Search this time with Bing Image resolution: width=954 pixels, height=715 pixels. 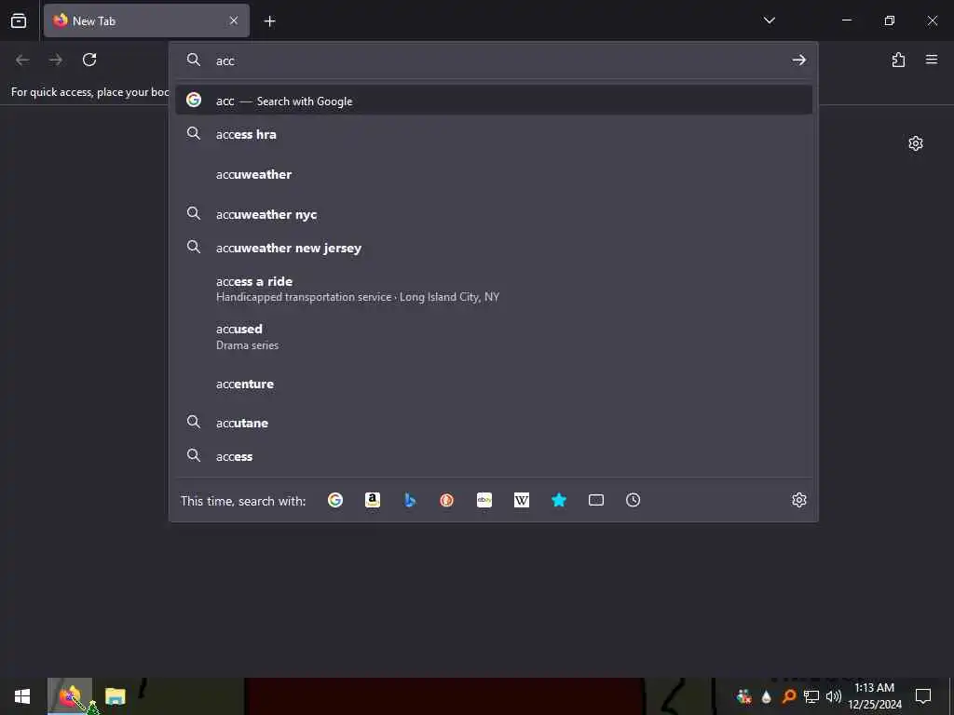click(410, 500)
